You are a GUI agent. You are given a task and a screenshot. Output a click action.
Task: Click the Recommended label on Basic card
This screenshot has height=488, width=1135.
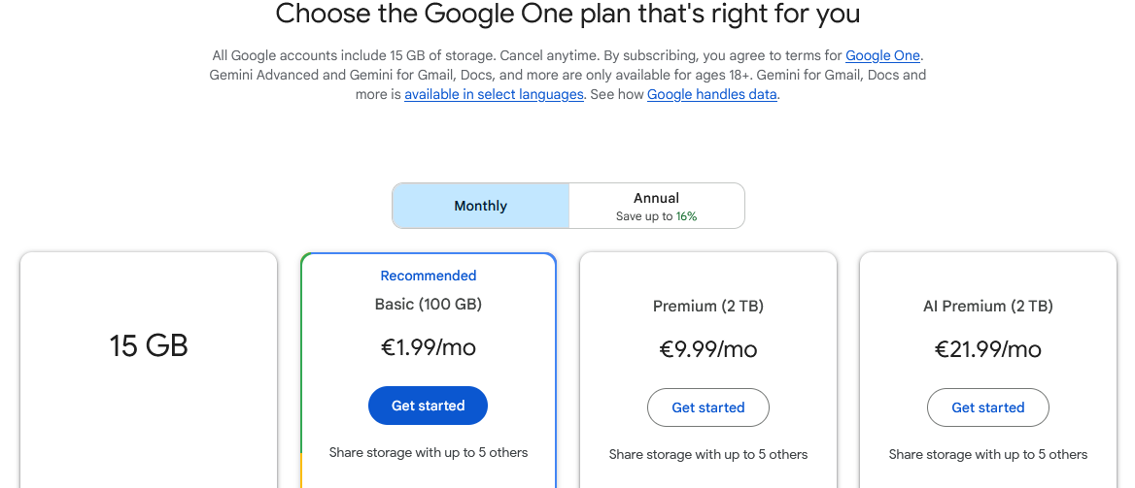429,276
